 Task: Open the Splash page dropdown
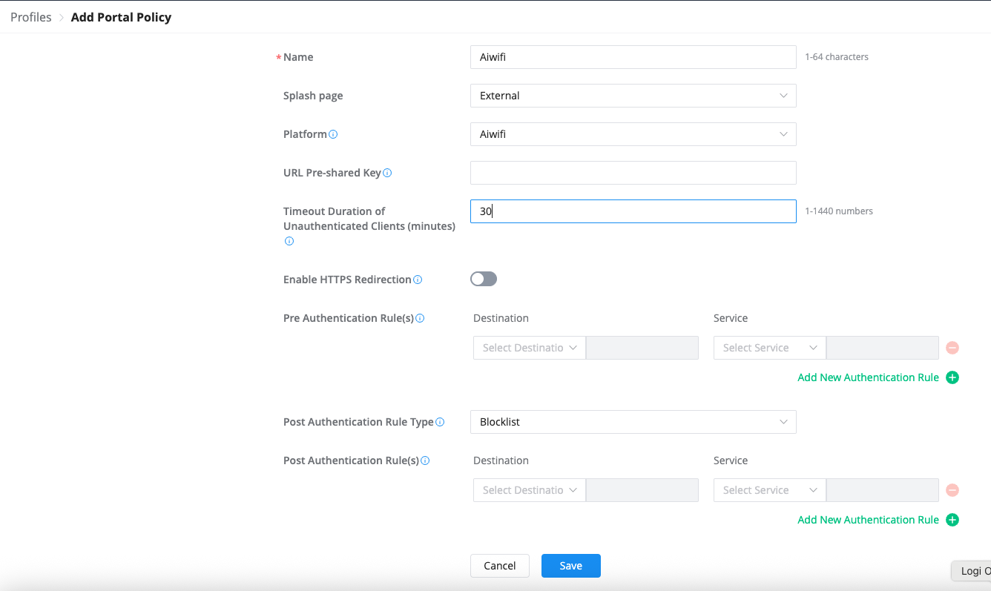point(633,96)
